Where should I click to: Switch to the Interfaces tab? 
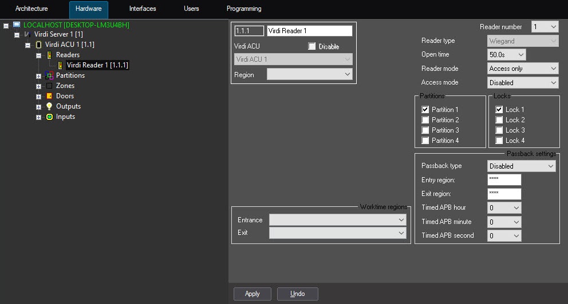(143, 9)
